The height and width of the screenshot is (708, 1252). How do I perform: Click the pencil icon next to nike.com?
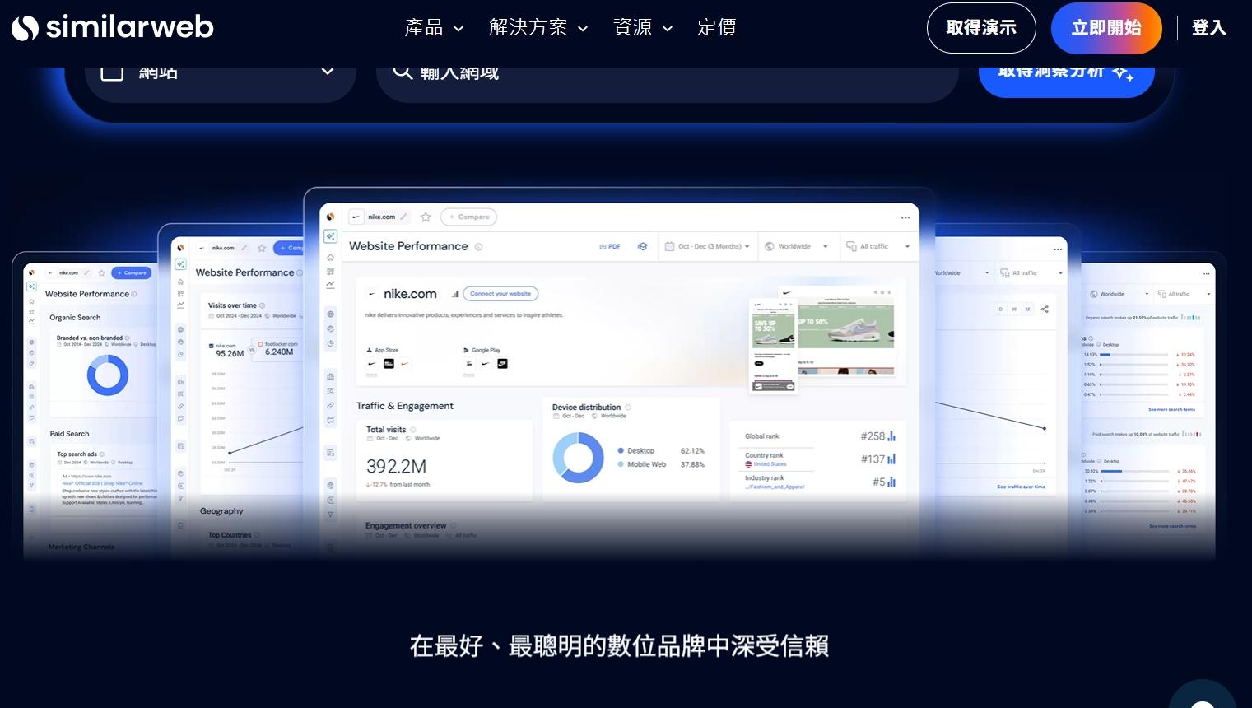click(404, 217)
